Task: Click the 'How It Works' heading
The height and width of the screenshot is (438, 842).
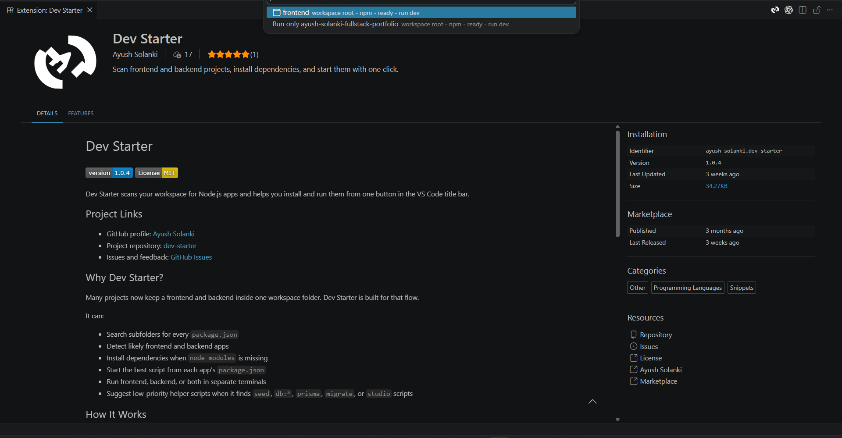Action: 116,414
